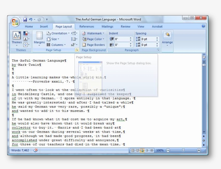Open the Arrange menu
The height and width of the screenshot is (169, 221).
[167, 39]
